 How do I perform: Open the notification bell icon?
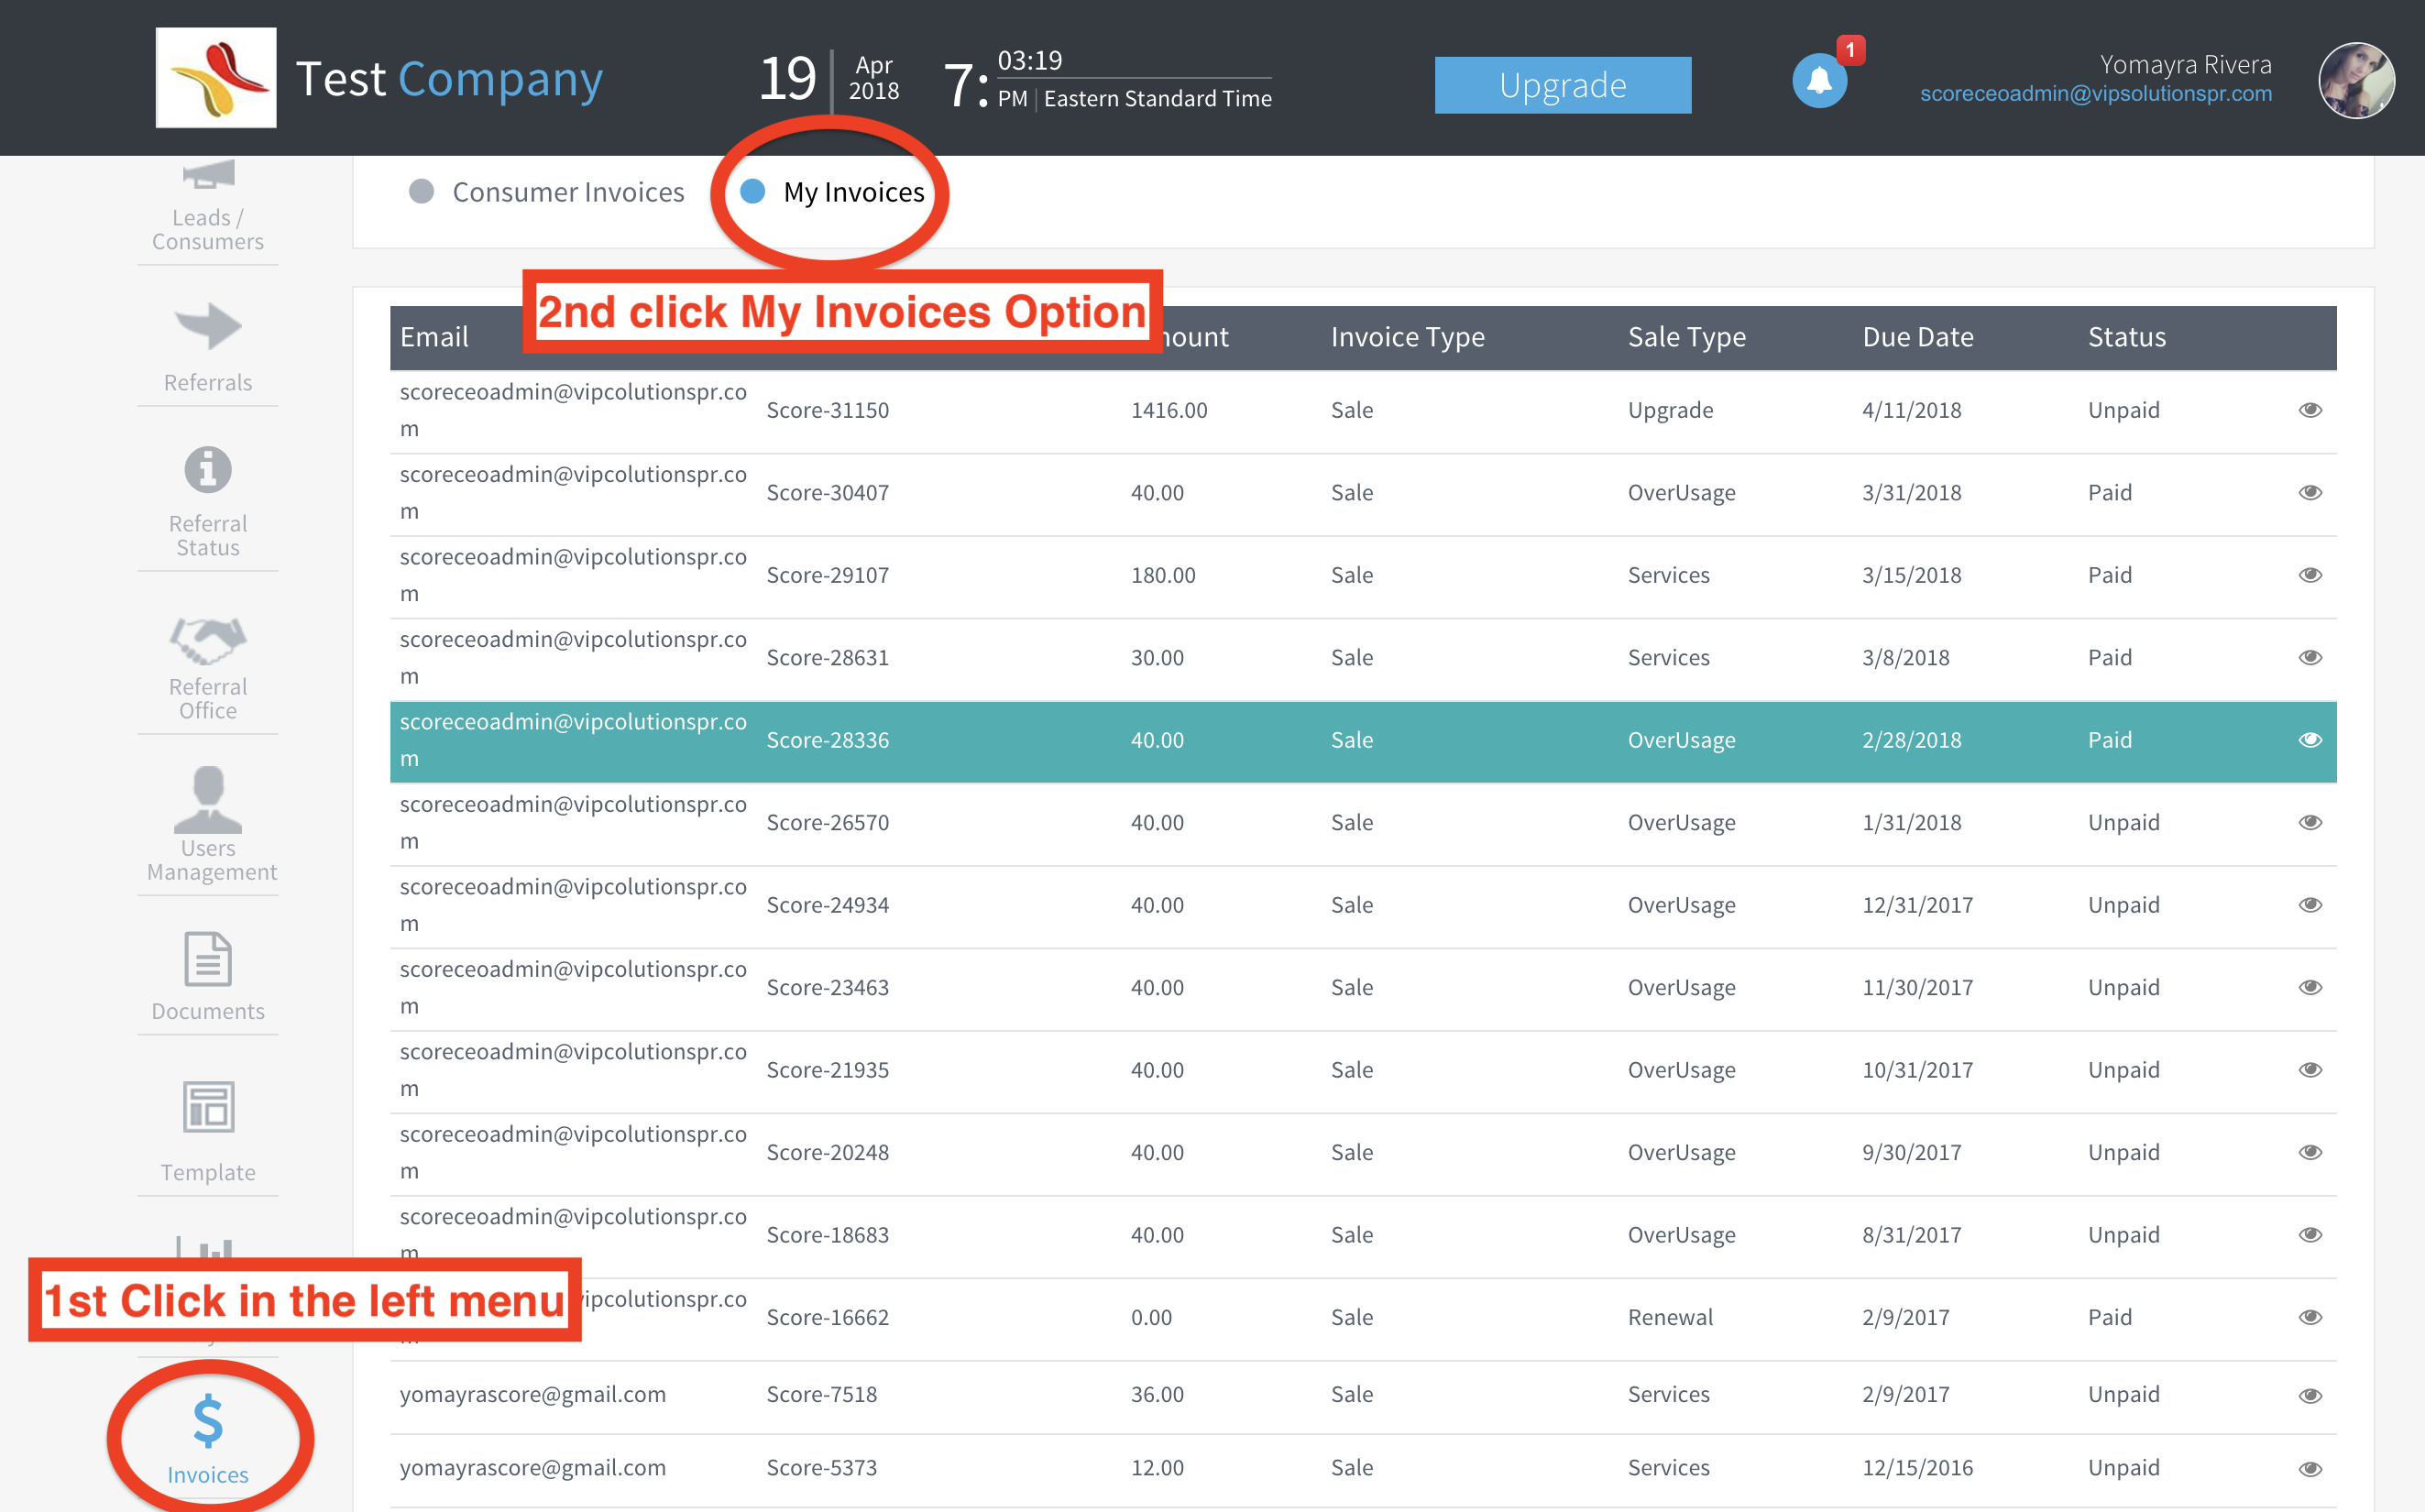[x=1818, y=81]
